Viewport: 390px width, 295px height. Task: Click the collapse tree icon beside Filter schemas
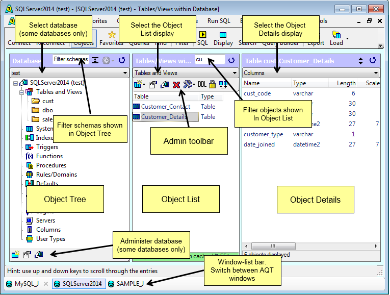(95, 60)
